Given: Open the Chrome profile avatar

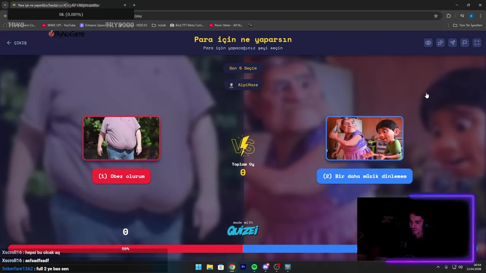Looking at the screenshot, I should coord(471,16).
